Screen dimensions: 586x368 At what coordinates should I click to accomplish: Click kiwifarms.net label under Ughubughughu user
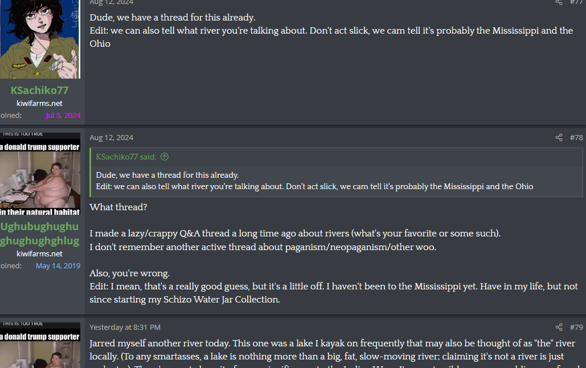click(39, 254)
